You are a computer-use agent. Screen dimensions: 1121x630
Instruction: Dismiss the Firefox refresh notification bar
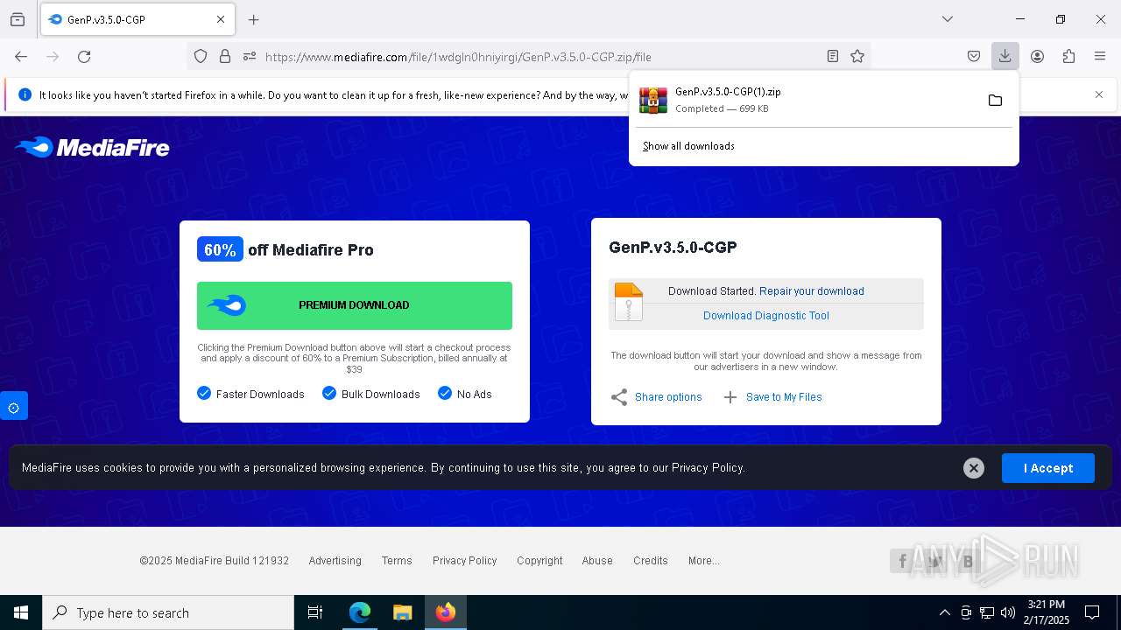point(1099,94)
